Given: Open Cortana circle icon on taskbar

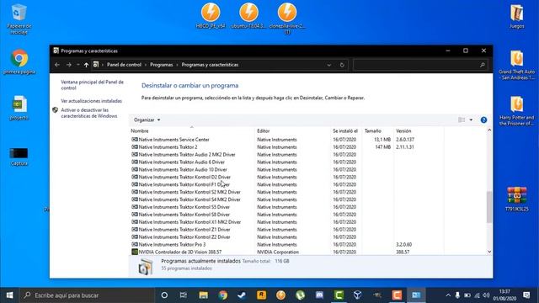Looking at the screenshot, I should click(x=164, y=295).
